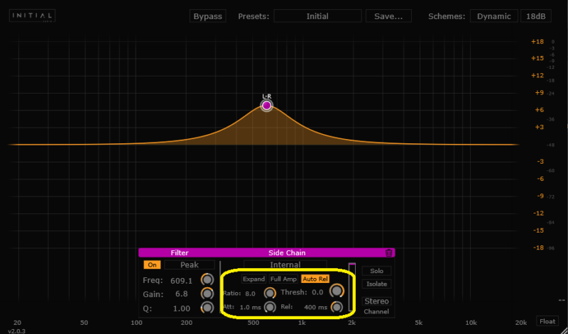Screen dimensions: 568x334
Task: Click the Q knob
Action: tap(207, 308)
